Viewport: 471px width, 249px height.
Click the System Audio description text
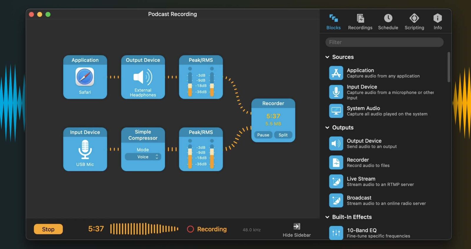387,114
